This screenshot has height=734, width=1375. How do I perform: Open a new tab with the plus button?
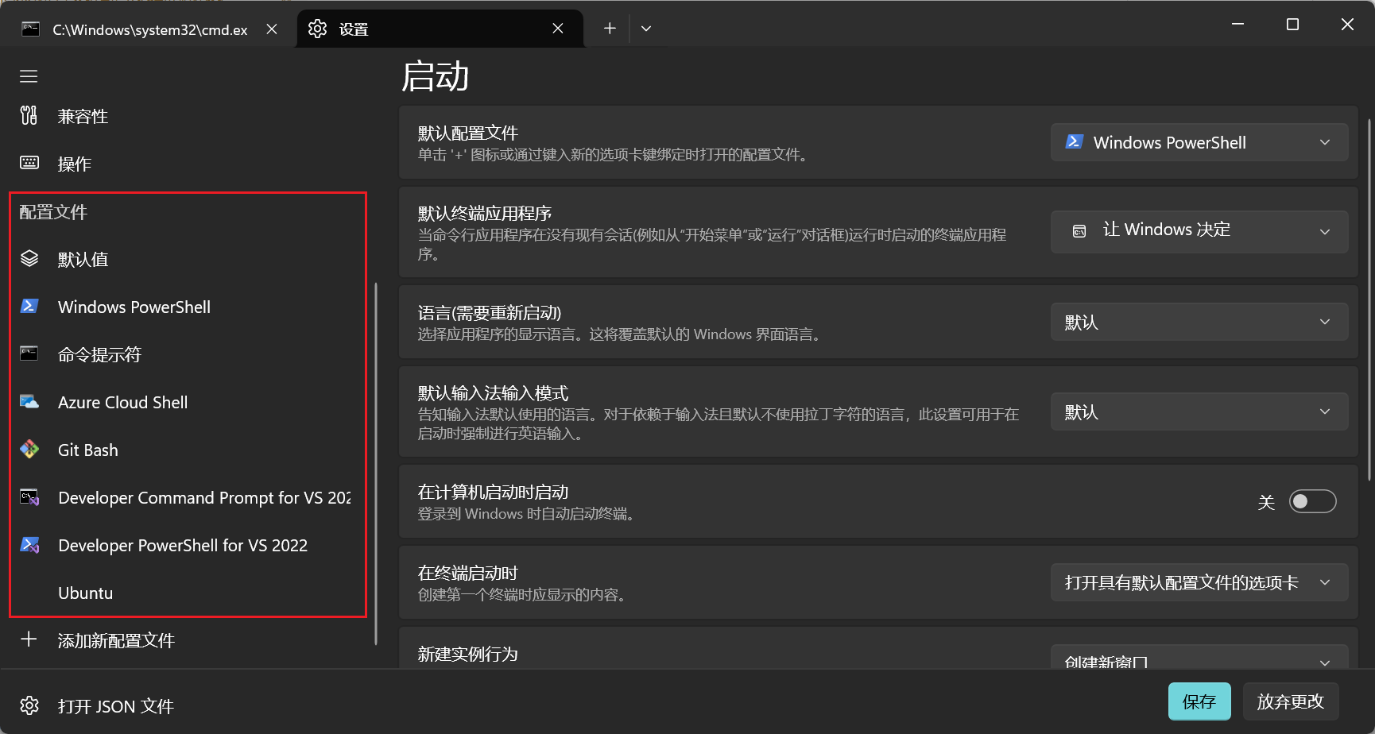pos(610,29)
